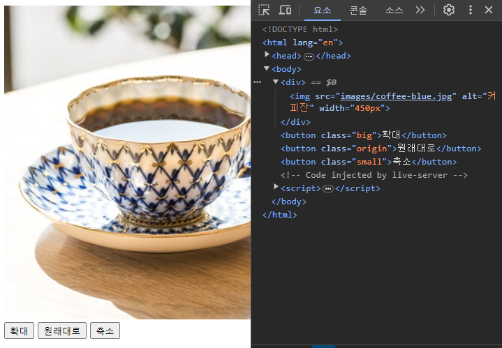
Task: Select the button class="origin" node
Action: [381, 149]
